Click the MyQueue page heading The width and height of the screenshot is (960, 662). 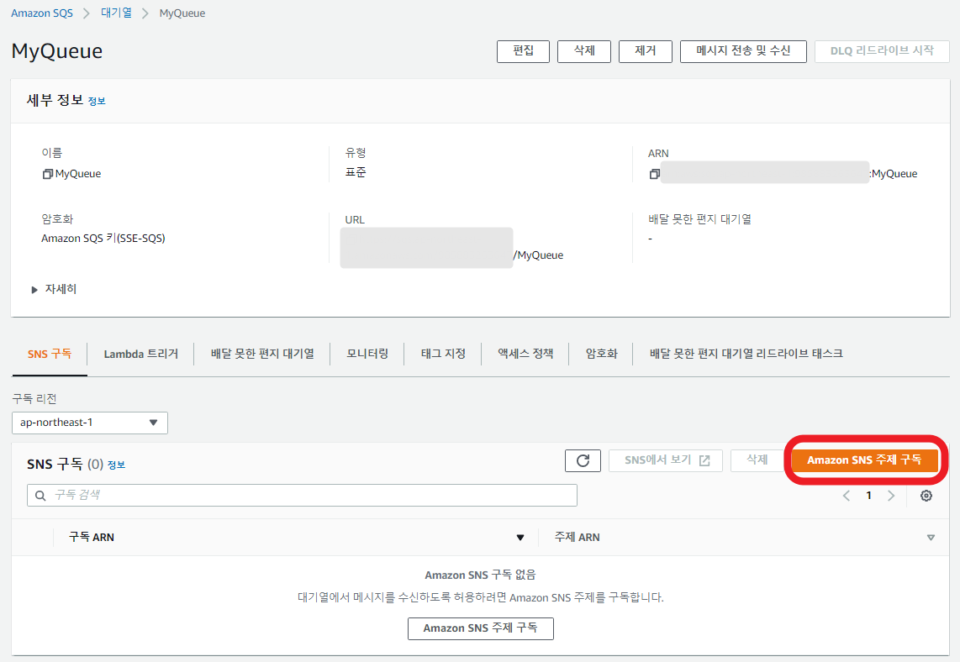coord(57,51)
